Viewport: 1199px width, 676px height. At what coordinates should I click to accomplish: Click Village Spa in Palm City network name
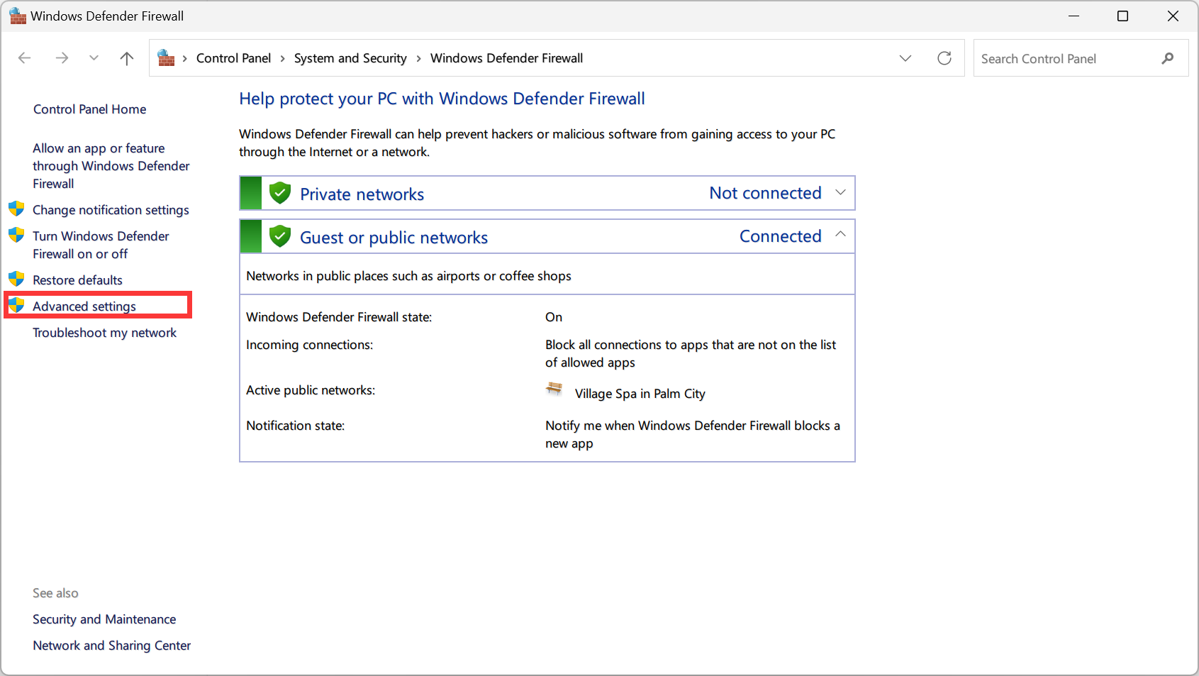640,394
